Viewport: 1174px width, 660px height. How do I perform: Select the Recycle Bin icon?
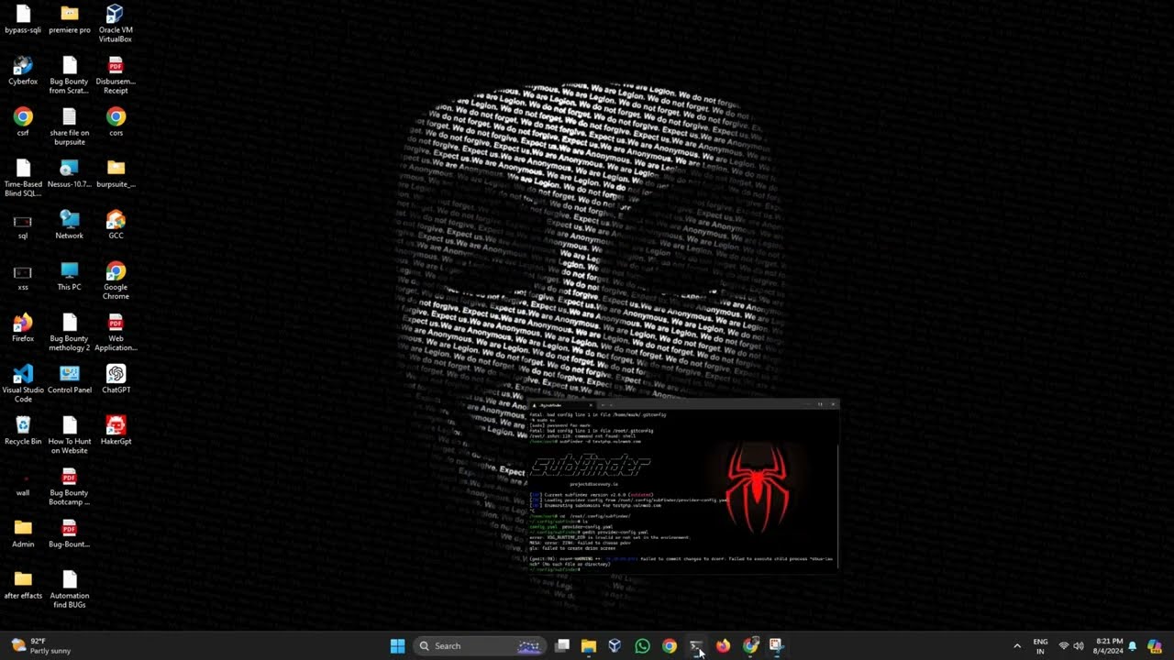point(23,431)
